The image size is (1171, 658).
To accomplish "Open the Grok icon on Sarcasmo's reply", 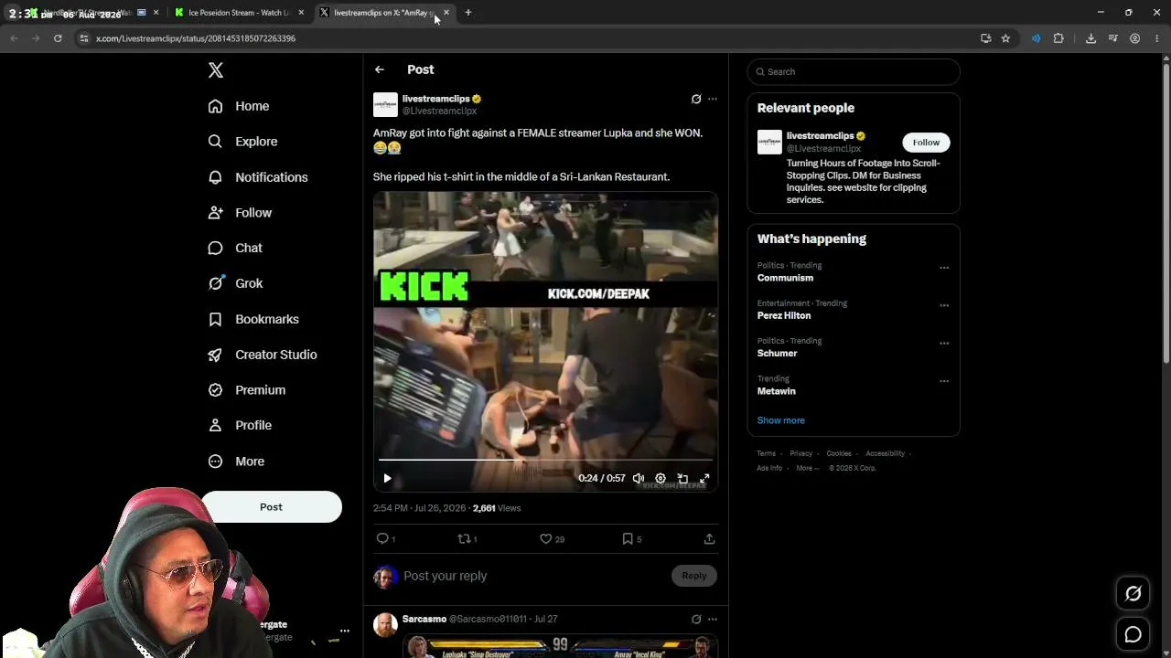I will [696, 619].
